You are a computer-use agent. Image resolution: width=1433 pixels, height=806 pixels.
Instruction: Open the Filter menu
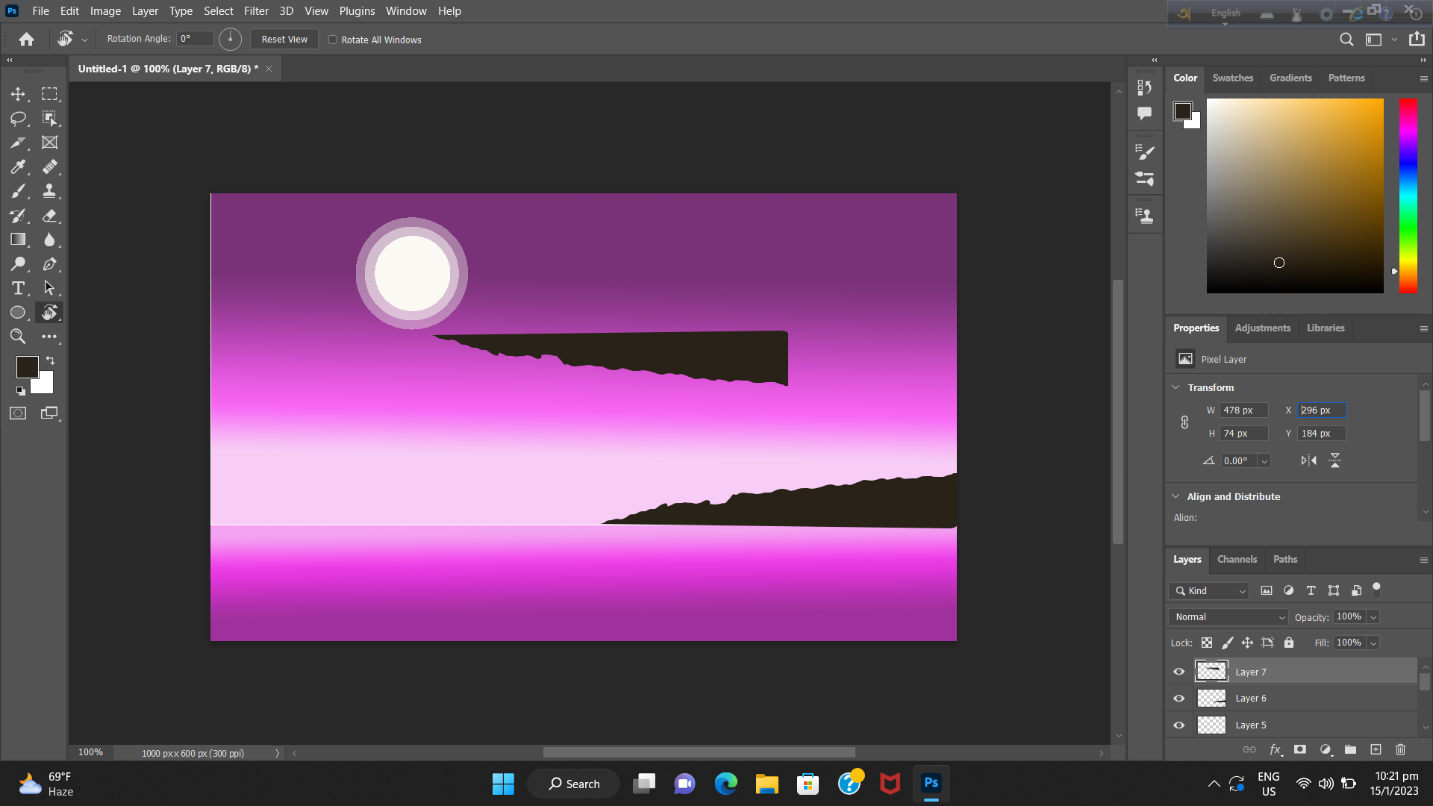[256, 10]
